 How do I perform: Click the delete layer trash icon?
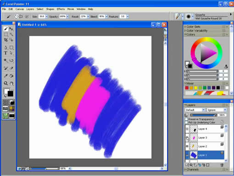coord(222,165)
